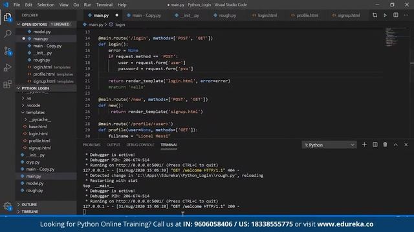Open the View menu
The image size is (414, 232).
click(x=63, y=5)
